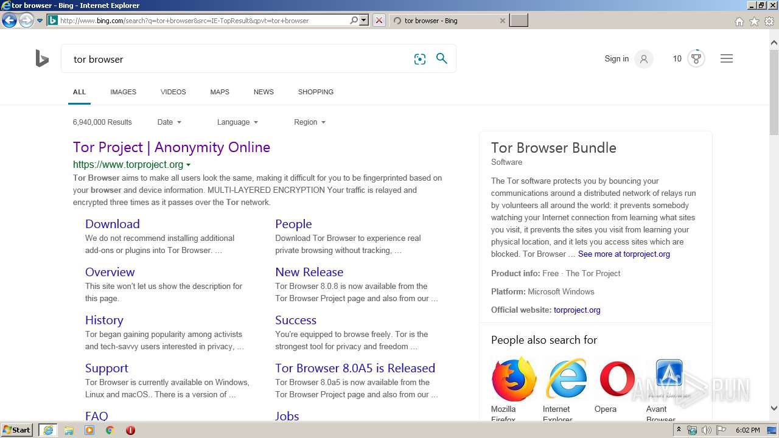Click Sign in text
Image resolution: width=779 pixels, height=438 pixels.
[x=617, y=58]
